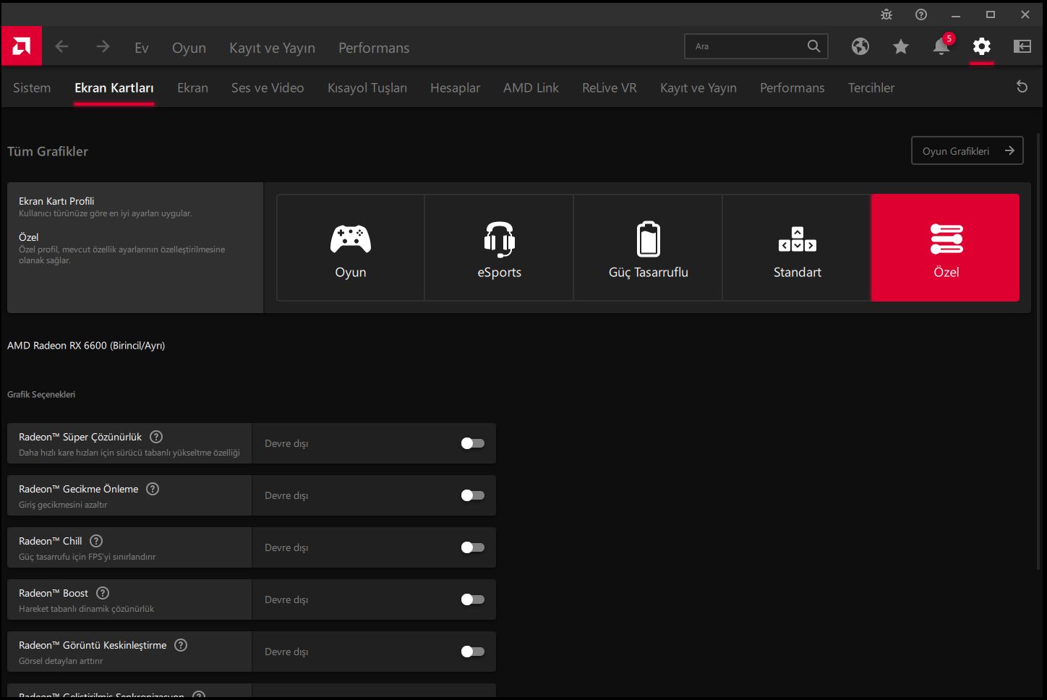This screenshot has width=1047, height=700.
Task: Click the Oyun Grafikleri button
Action: [967, 150]
